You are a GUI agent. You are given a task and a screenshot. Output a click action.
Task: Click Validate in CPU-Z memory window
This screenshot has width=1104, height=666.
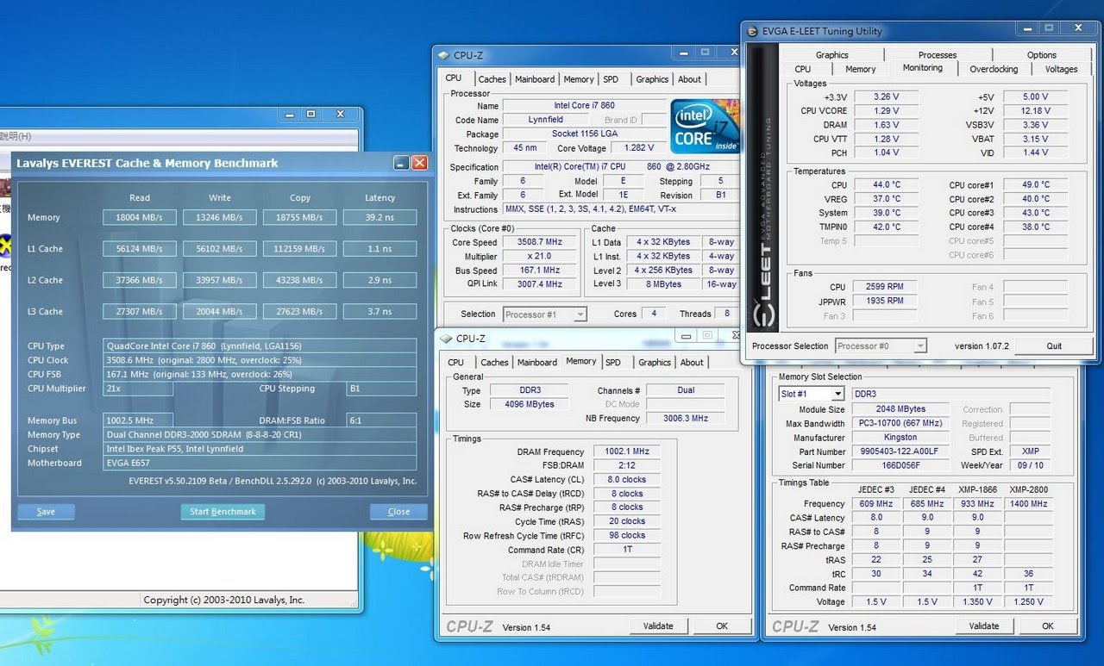[x=658, y=626]
